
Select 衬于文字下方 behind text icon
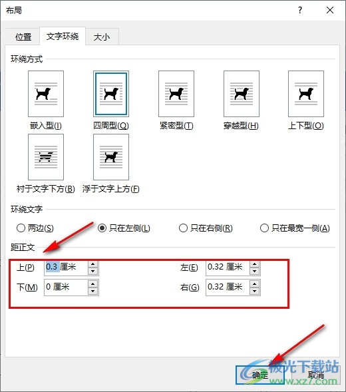(x=46, y=157)
